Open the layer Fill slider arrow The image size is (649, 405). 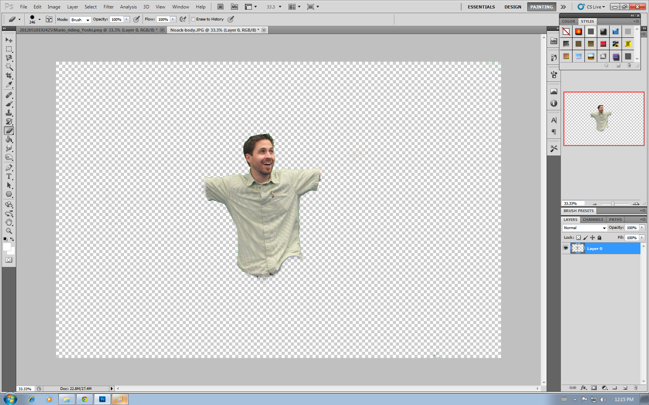pyautogui.click(x=642, y=238)
